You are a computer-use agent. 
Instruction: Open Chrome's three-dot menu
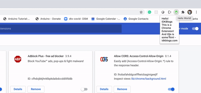196,12
